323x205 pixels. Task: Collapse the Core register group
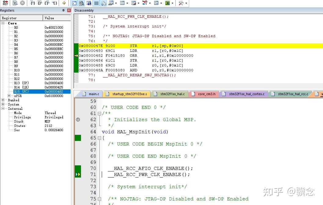[3, 23]
